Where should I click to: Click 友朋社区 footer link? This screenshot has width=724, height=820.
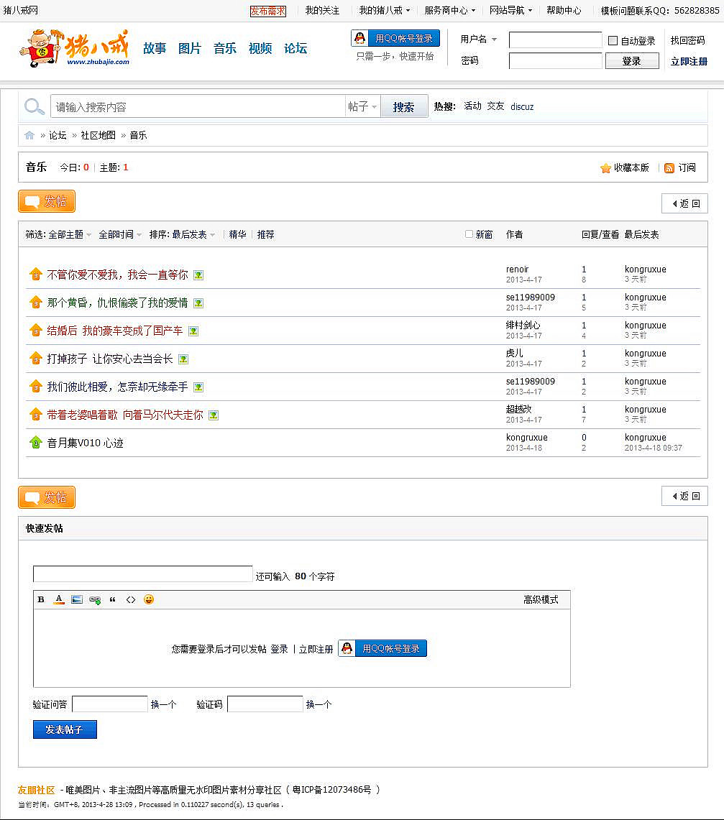37,790
